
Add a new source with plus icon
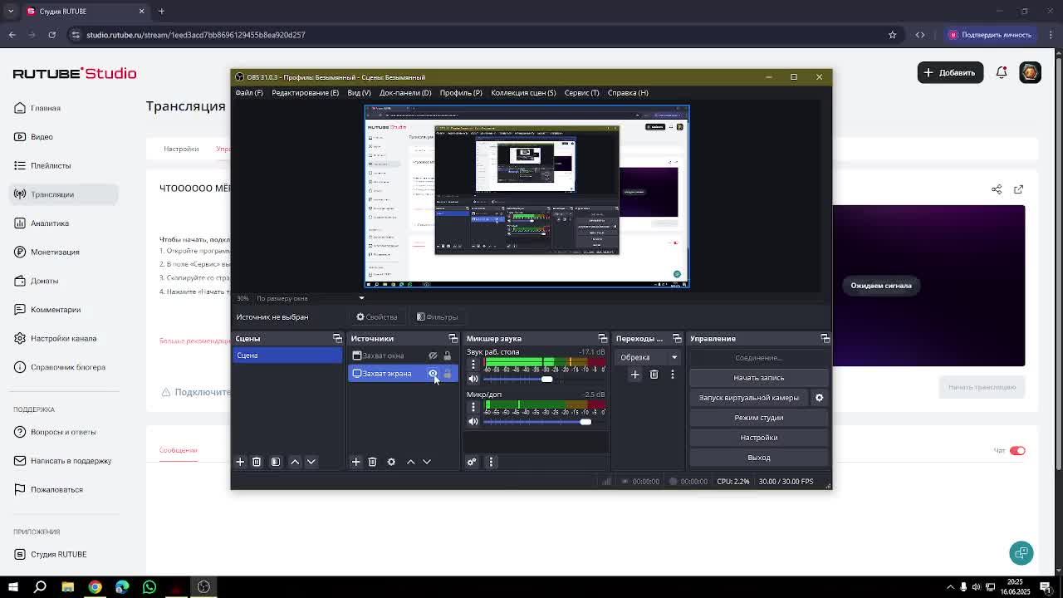tap(355, 462)
